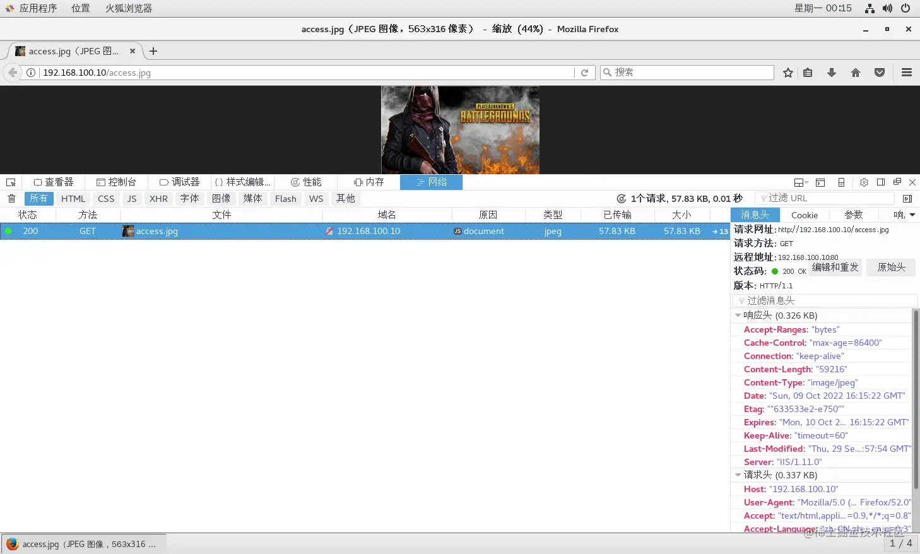Image resolution: width=920 pixels, height=554 pixels.
Task: Select the 网络 tab
Action: click(x=432, y=182)
